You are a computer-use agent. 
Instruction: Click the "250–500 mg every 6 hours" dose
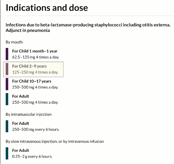click(x=36, y=129)
